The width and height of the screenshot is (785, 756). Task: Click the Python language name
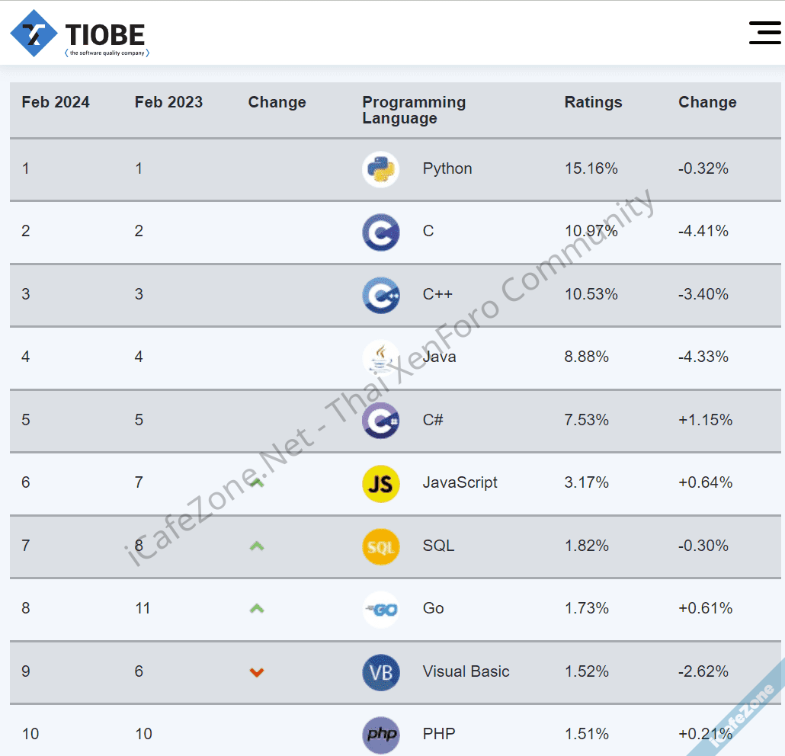coord(447,169)
